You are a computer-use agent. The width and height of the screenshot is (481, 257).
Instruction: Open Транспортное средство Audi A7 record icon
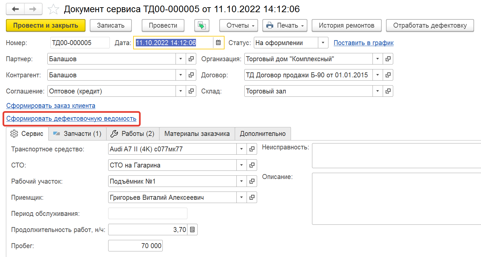pos(252,149)
